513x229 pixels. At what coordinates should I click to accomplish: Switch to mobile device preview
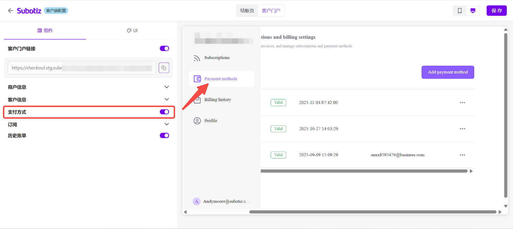click(460, 11)
